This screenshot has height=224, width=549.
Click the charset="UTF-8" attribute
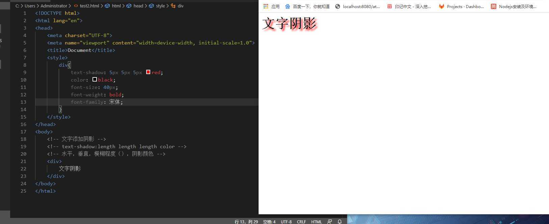point(87,35)
